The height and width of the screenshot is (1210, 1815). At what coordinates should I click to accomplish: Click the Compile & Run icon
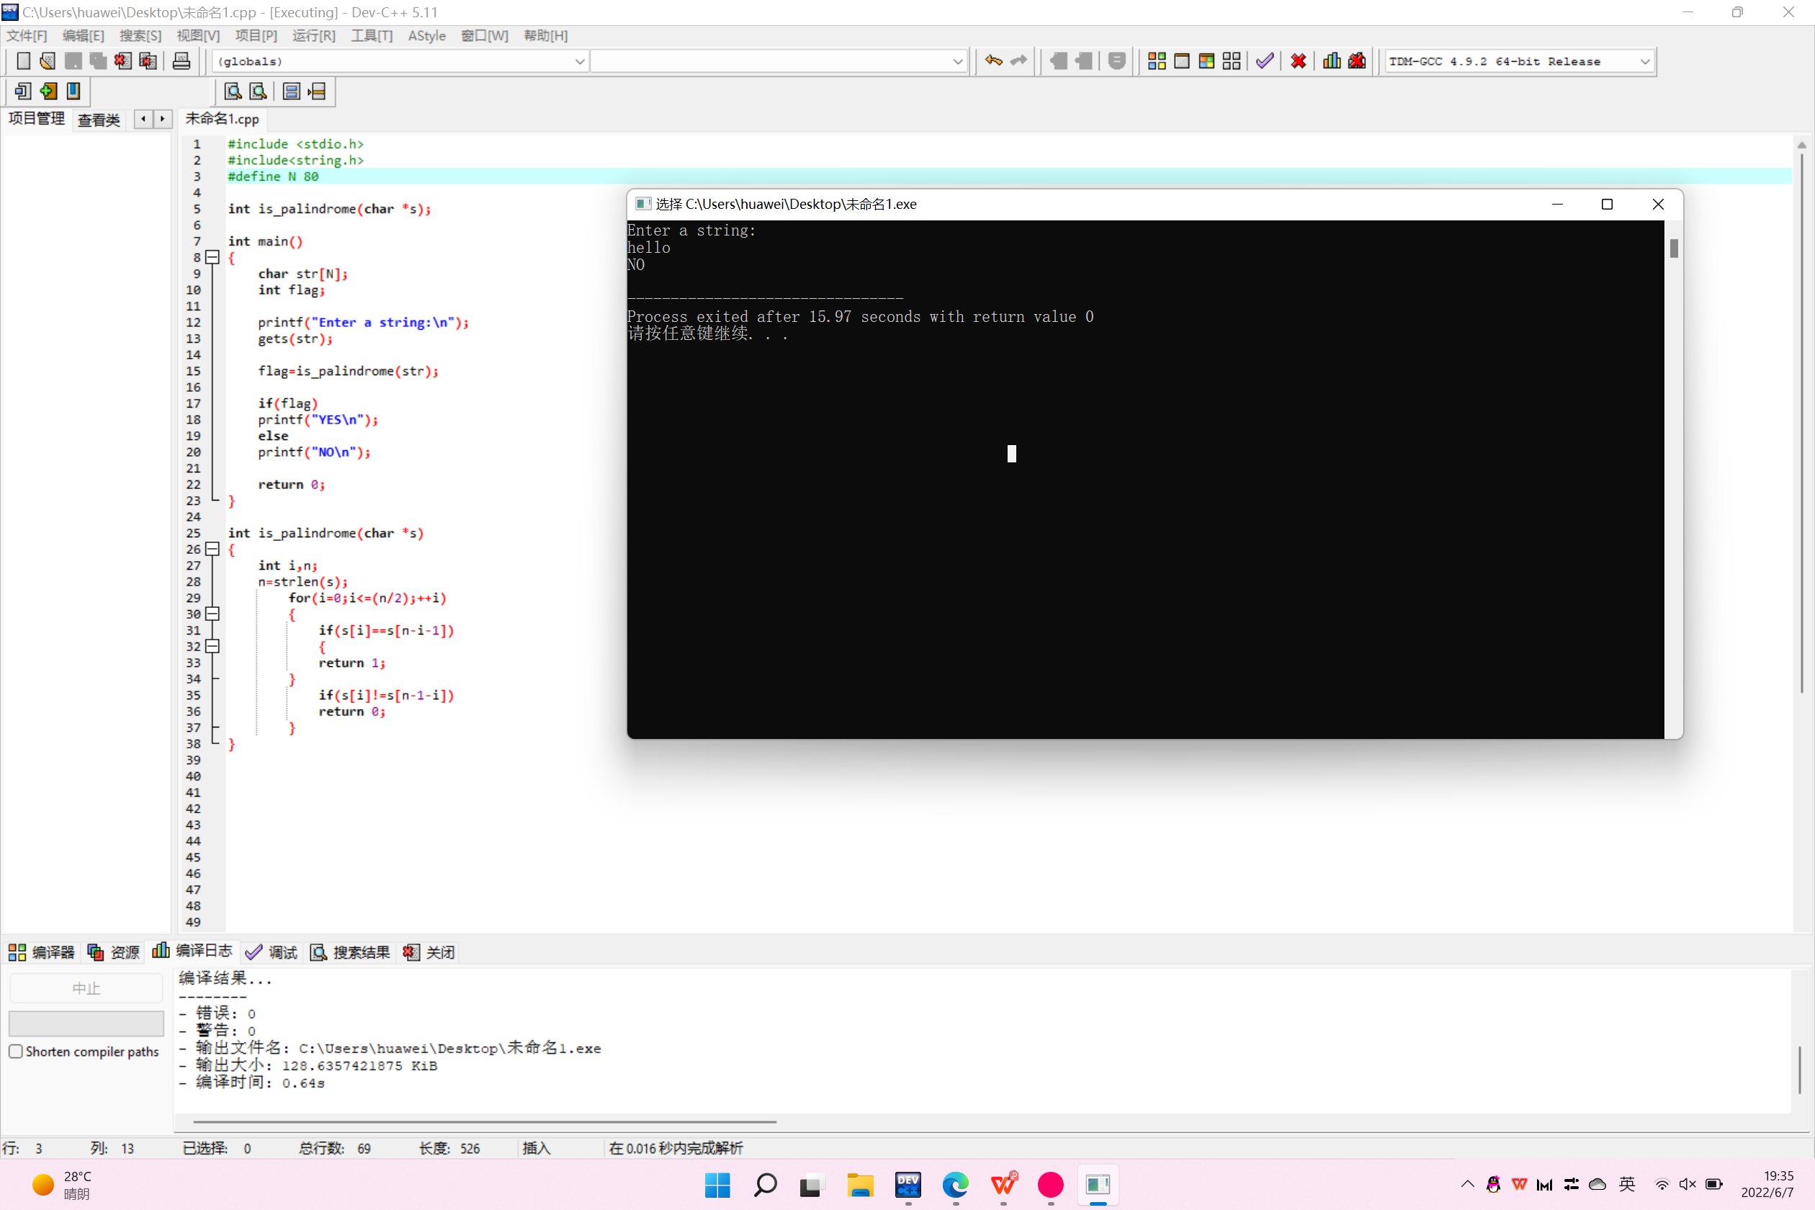[x=1207, y=61]
